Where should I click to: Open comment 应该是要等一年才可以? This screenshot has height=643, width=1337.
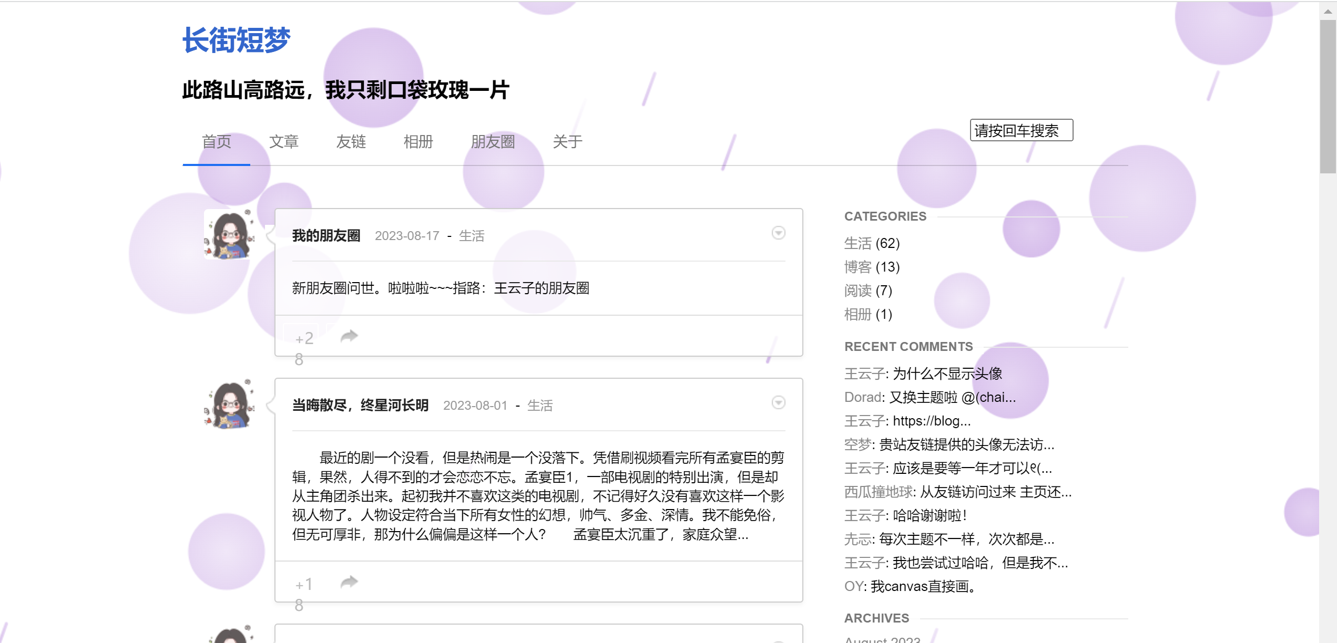(x=972, y=468)
